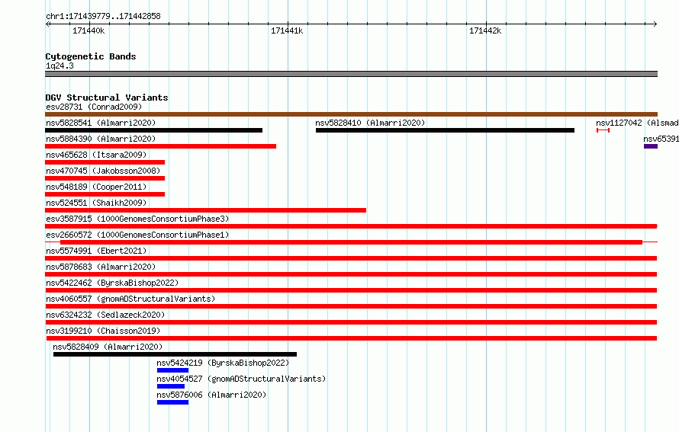Click the DGV Structural Variants track title
The height and width of the screenshot is (432, 679).
point(107,98)
